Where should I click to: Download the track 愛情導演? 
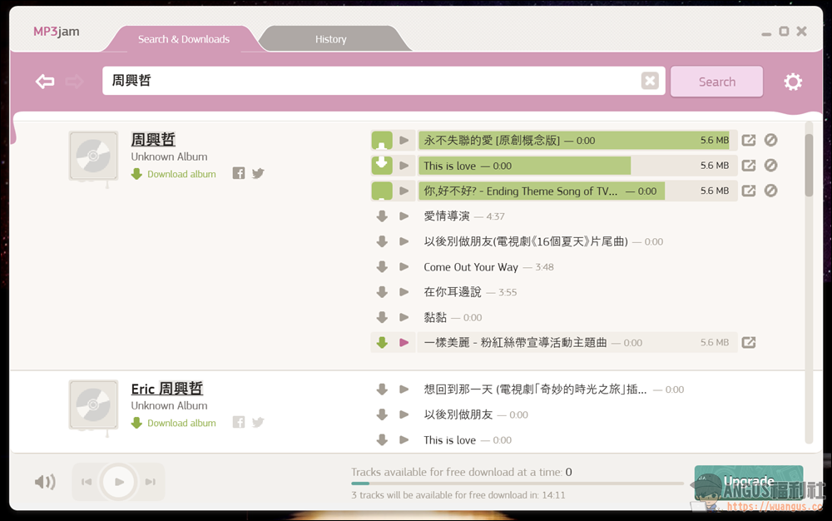tap(382, 216)
